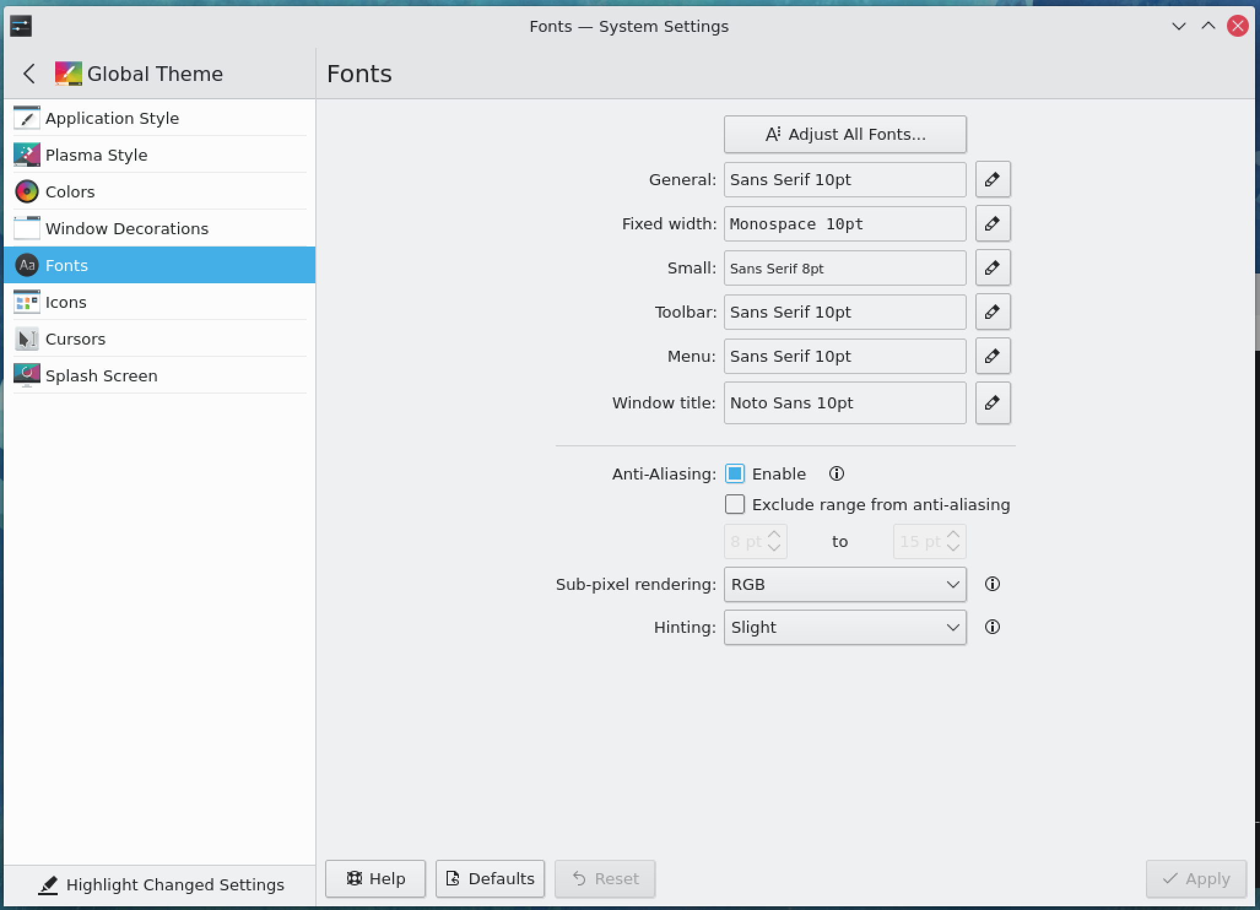
Task: Click the Global Theme header title
Action: (x=155, y=74)
